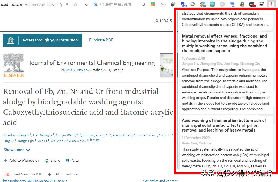Click Access through your institution
278x182 pixels.
[x=43, y=40]
